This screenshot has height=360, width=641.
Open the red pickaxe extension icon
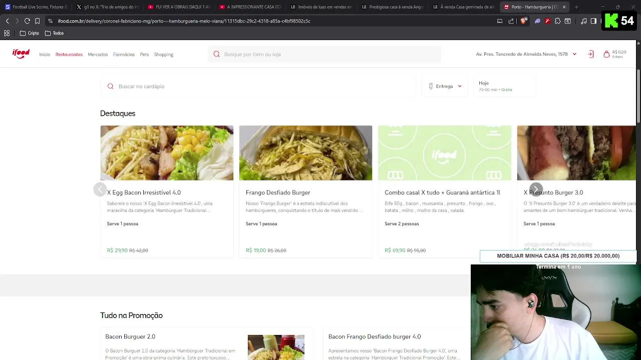547,21
